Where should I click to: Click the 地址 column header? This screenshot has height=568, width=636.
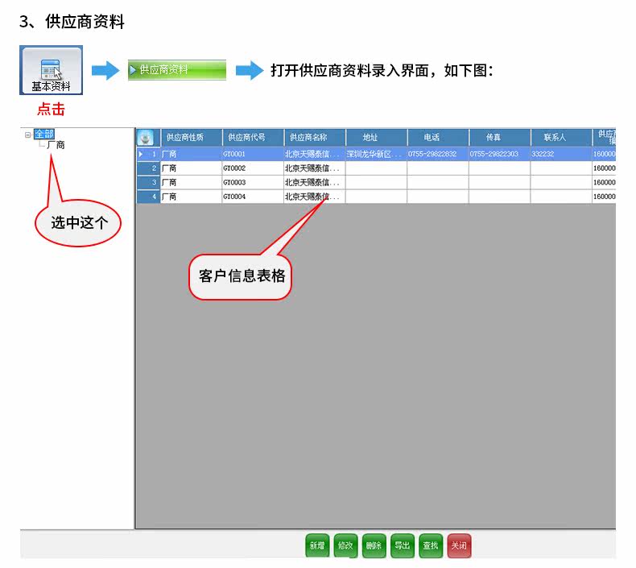(x=377, y=138)
